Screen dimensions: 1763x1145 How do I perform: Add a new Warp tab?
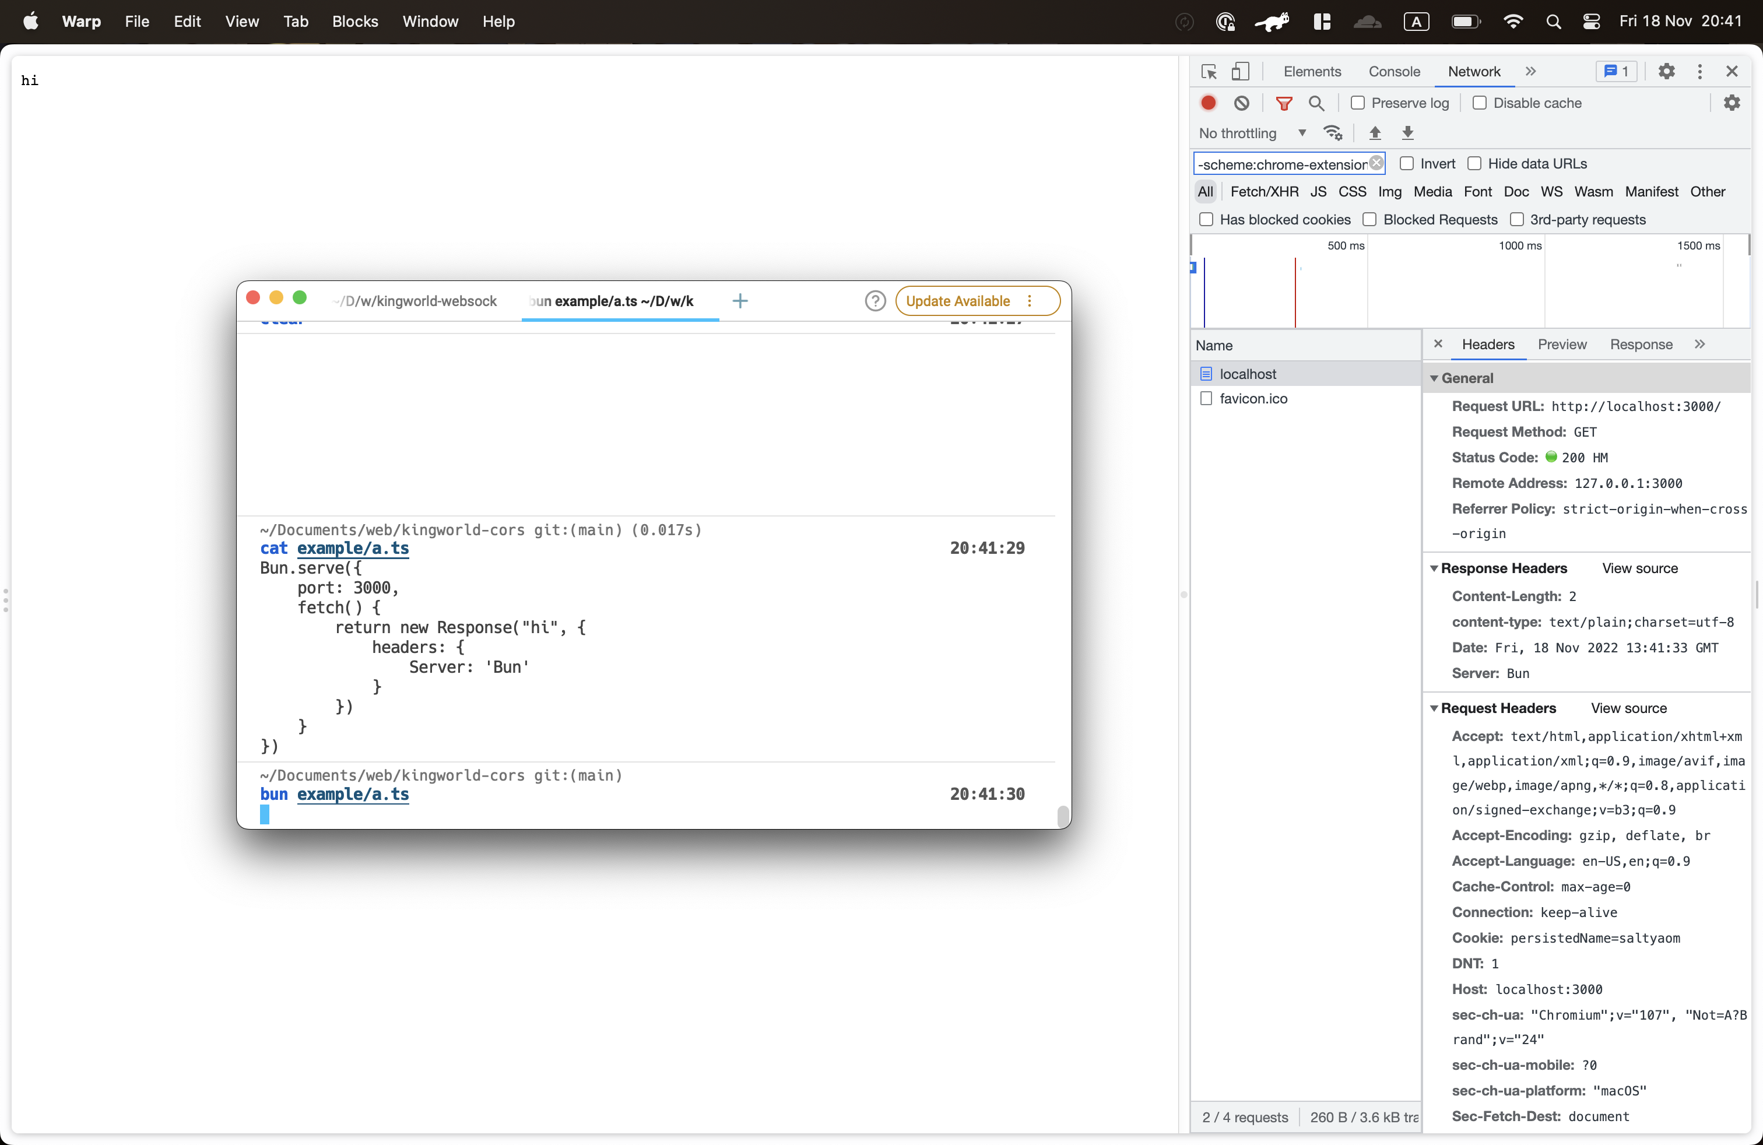(x=739, y=301)
